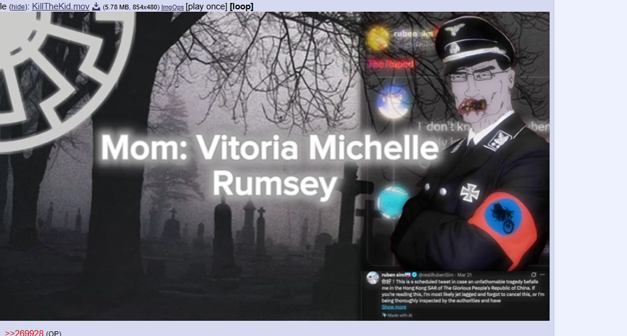
Task: Click the file size and resolution text
Action: coord(131,7)
